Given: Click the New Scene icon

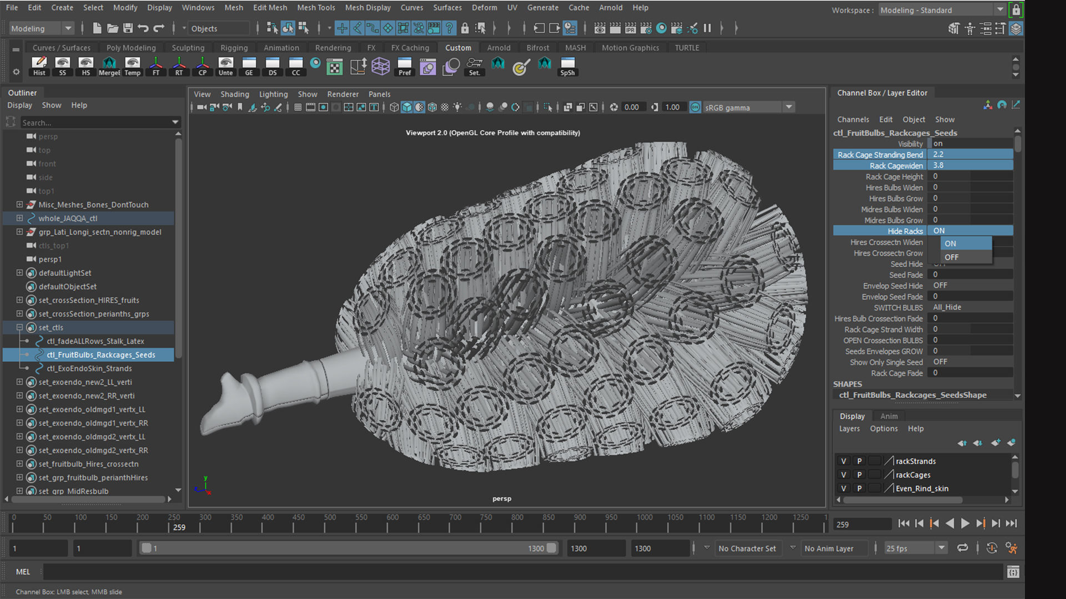Looking at the screenshot, I should (x=97, y=28).
